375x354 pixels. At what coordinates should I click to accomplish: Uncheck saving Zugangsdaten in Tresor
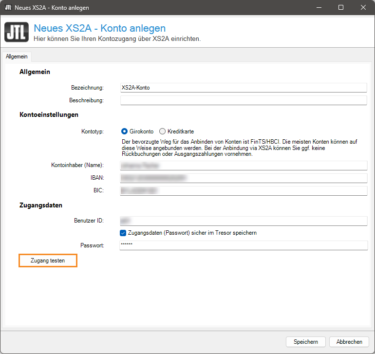pos(123,233)
